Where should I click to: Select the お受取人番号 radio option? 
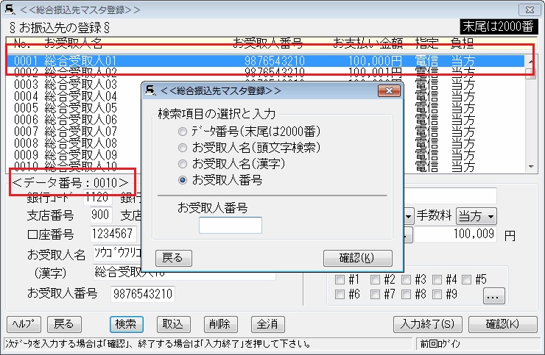(183, 180)
